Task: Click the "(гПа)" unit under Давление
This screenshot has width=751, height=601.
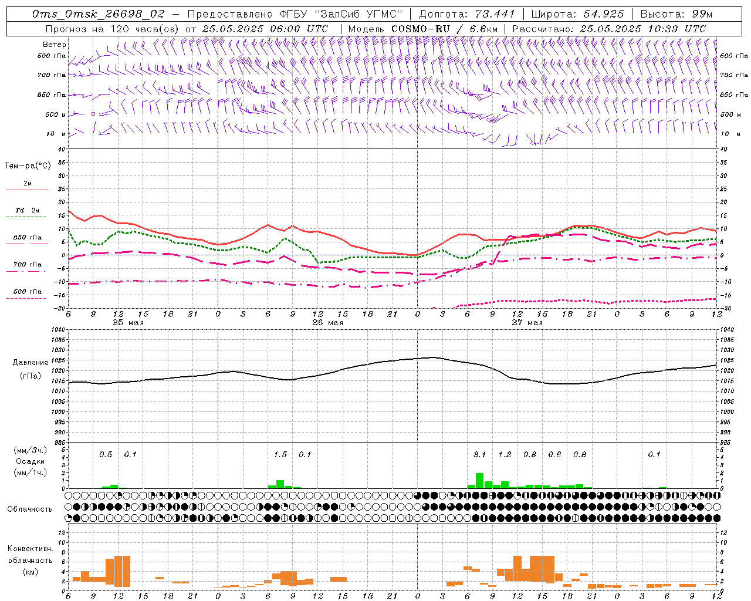Action: (30, 375)
